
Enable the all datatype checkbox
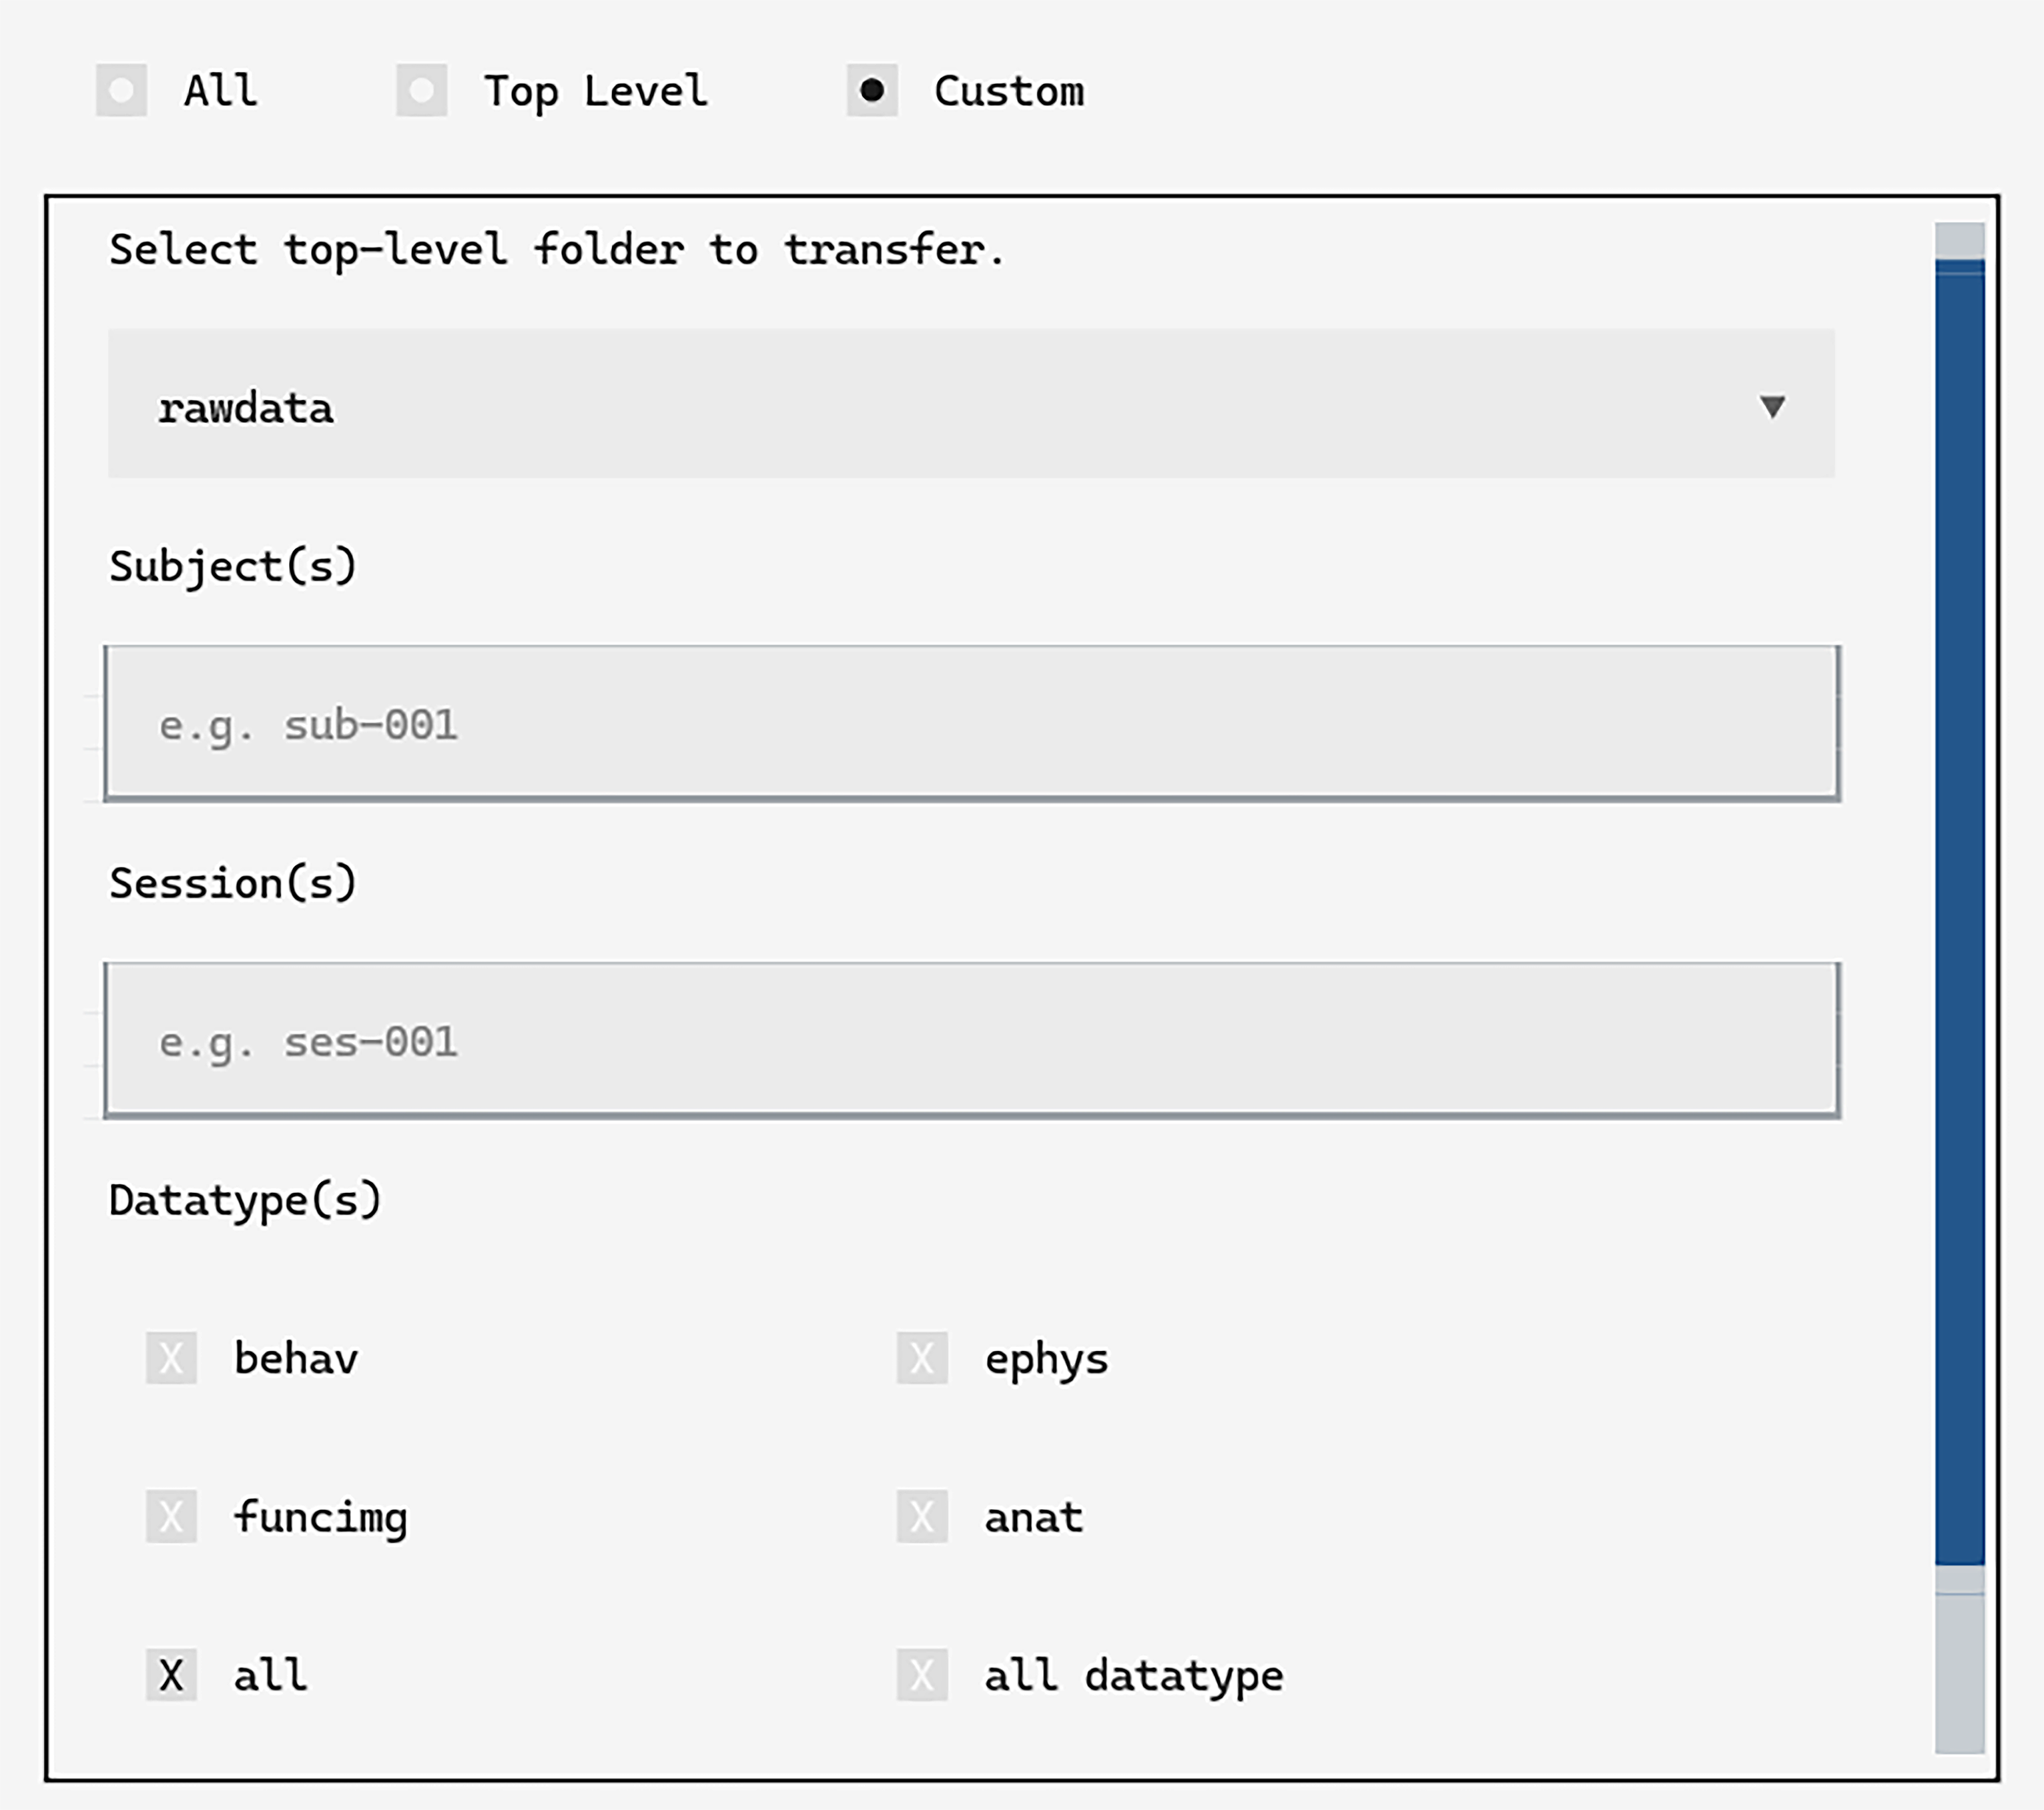pyautogui.click(x=921, y=1675)
